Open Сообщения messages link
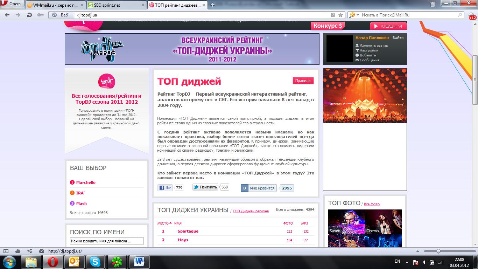Viewport: 478px width, 269px height. [369, 60]
